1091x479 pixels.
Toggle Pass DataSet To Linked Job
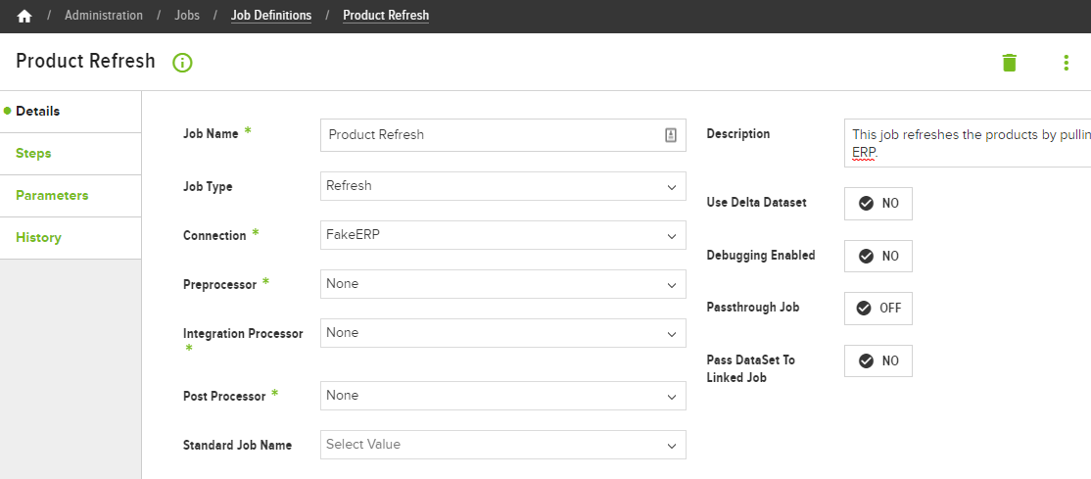pyautogui.click(x=878, y=360)
